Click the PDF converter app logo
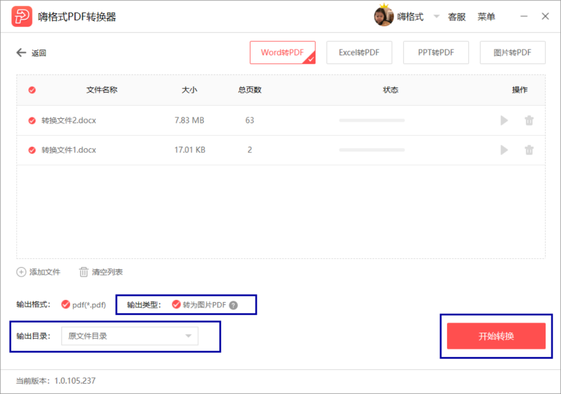Image resolution: width=561 pixels, height=394 pixels. tap(22, 16)
